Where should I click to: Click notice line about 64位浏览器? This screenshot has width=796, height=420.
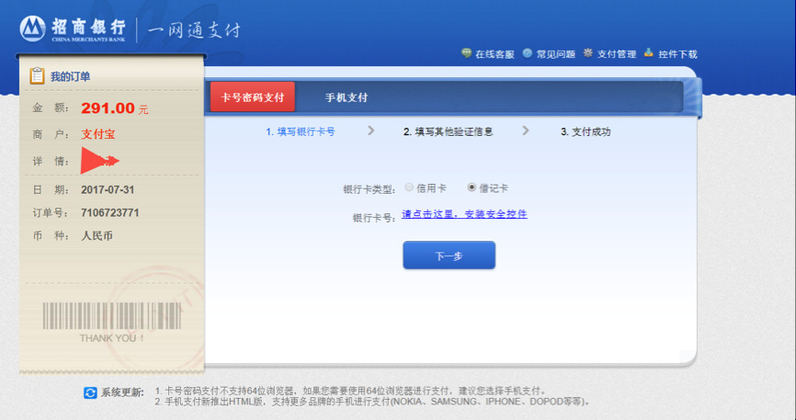pos(351,392)
